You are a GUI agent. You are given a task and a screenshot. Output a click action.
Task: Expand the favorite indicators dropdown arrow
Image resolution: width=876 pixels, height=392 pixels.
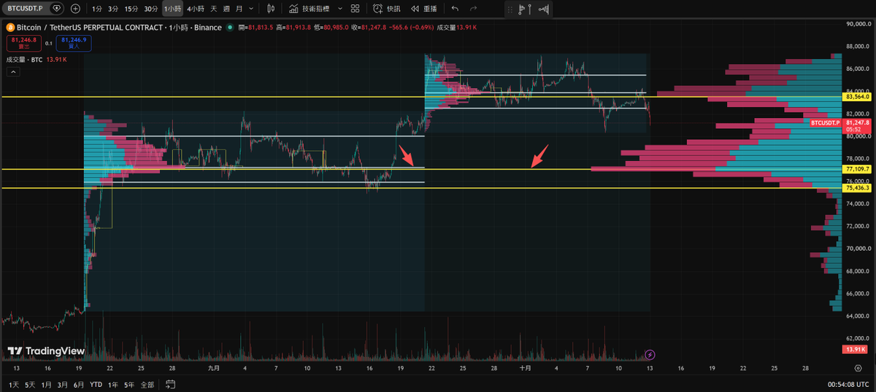[339, 9]
